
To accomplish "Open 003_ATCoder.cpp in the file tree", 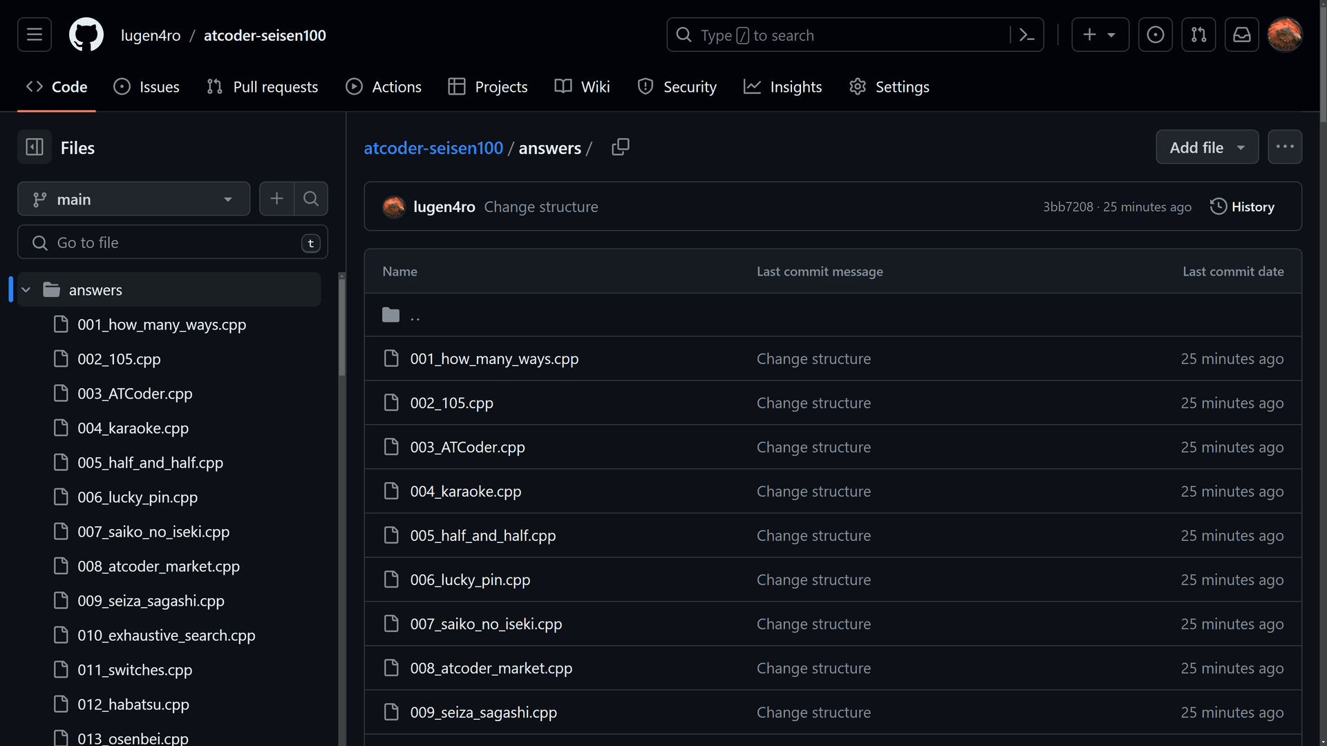I will tap(135, 394).
